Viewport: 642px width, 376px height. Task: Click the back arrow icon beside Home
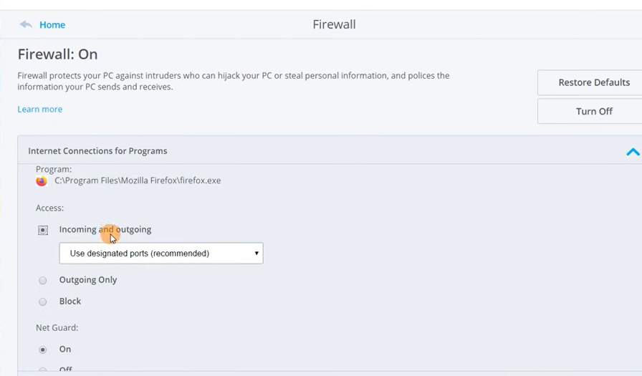[x=25, y=24]
